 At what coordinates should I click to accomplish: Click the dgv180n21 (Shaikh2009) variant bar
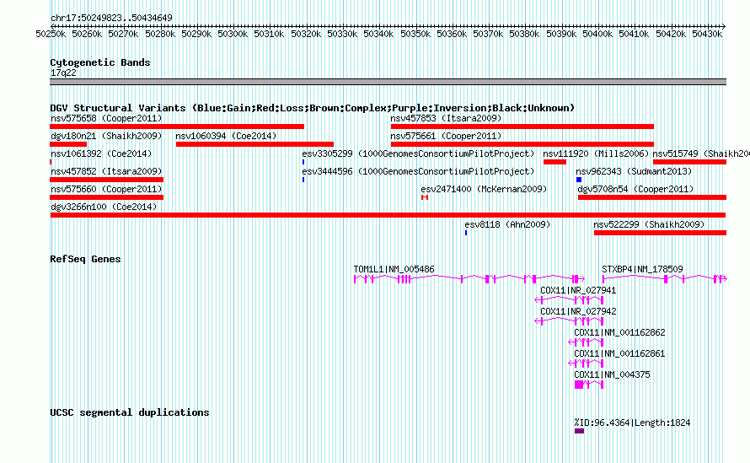(68, 144)
